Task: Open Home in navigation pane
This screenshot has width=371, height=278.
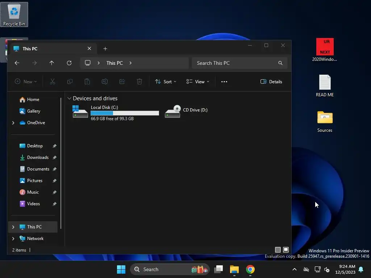Action: 33,100
